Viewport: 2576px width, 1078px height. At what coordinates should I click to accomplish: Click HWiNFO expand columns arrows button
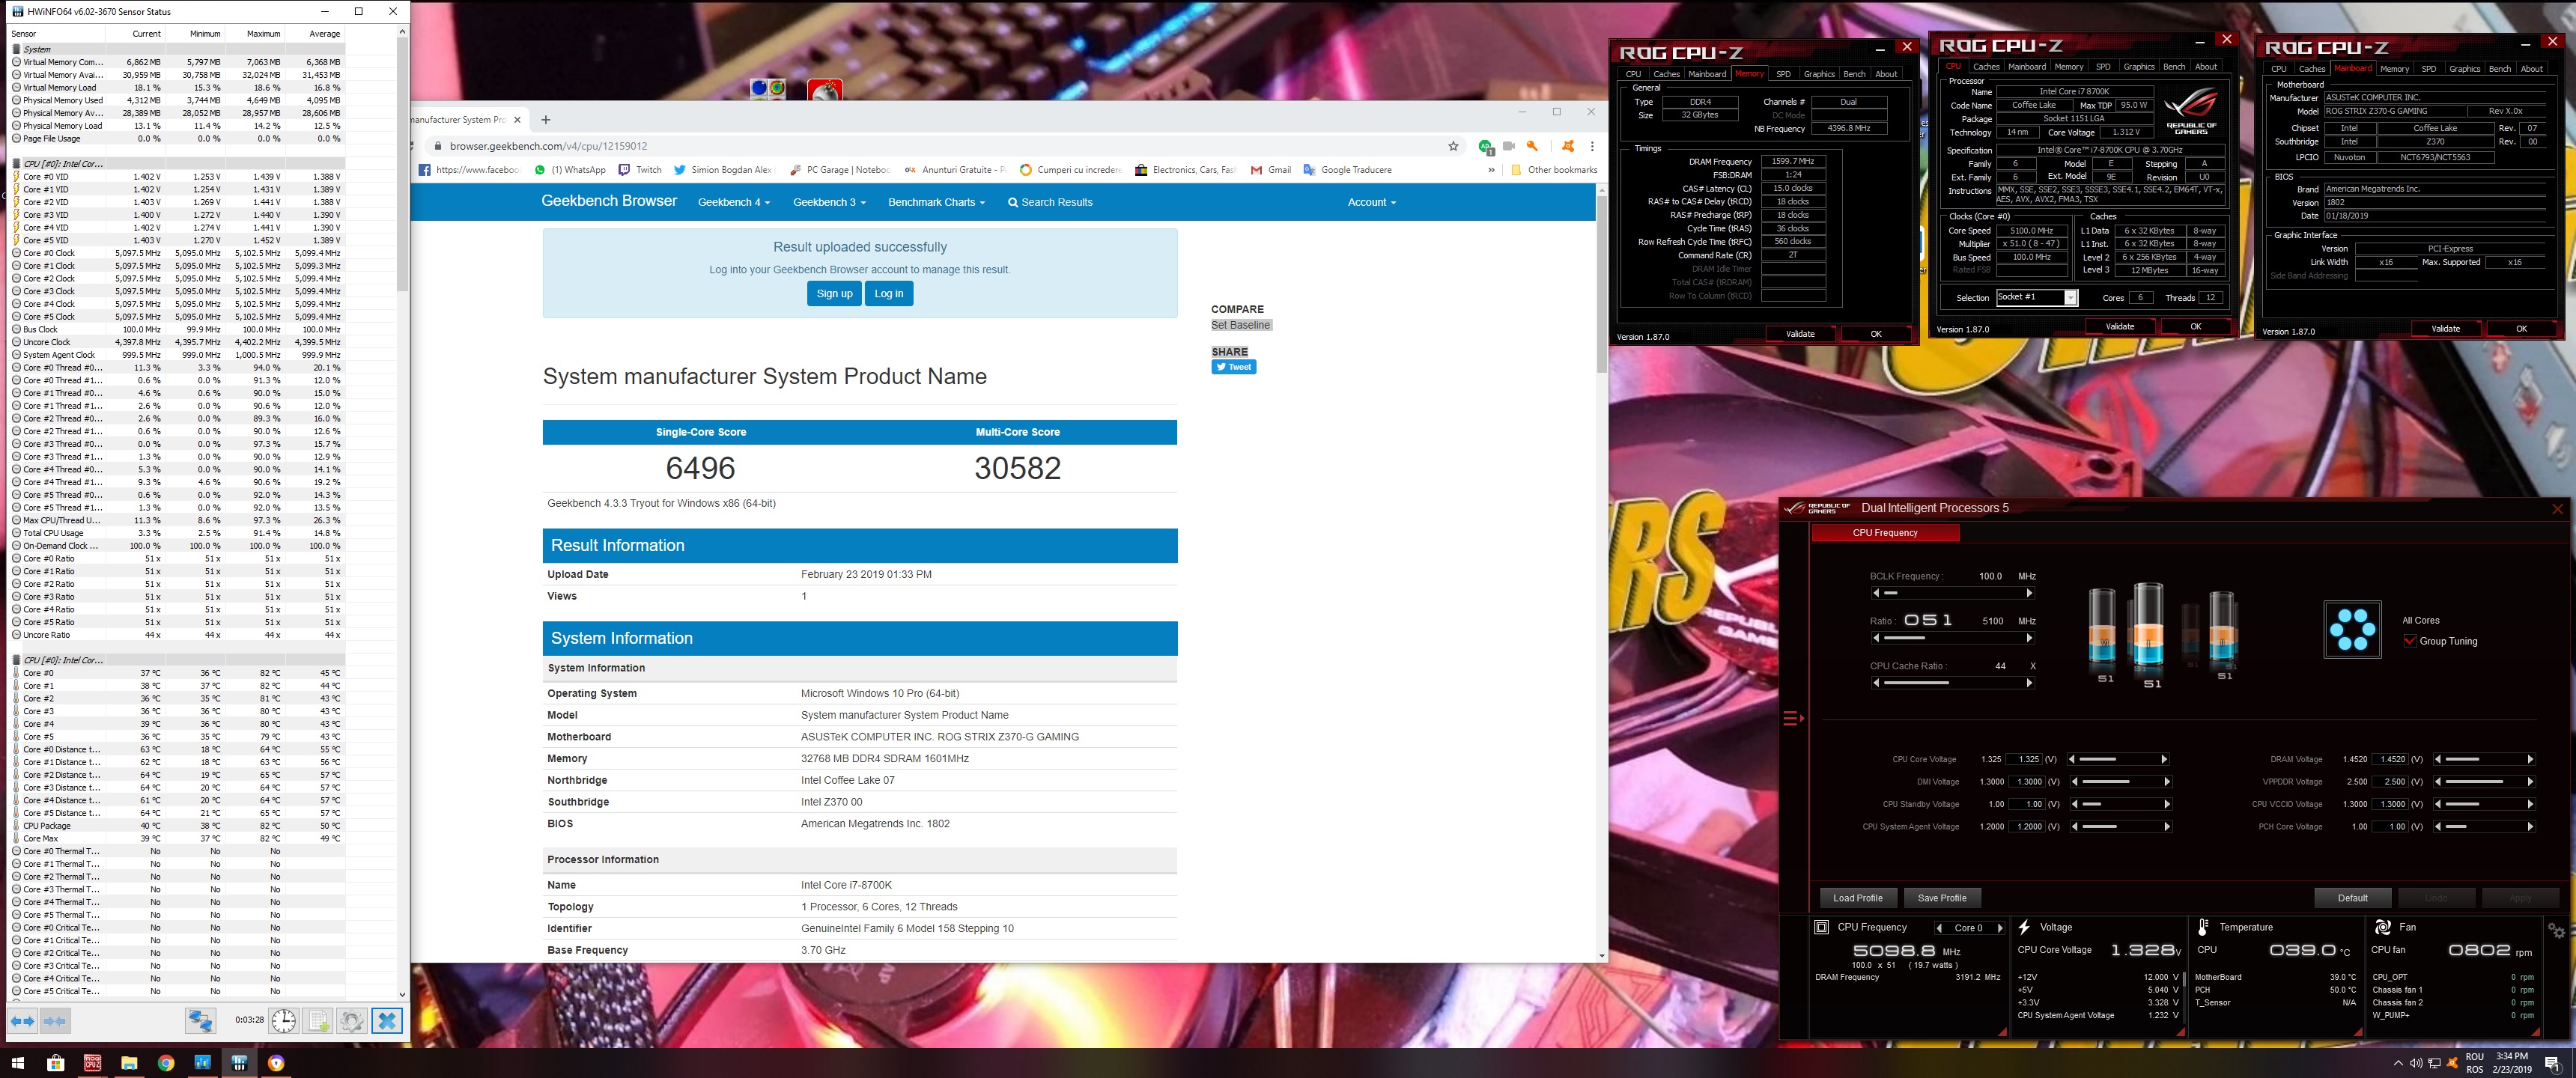[22, 1021]
